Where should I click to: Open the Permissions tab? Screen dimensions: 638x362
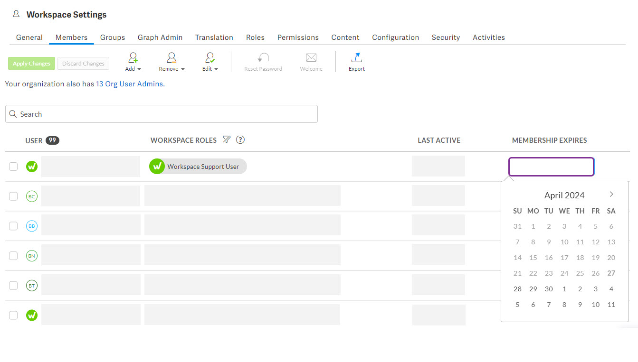(x=298, y=37)
